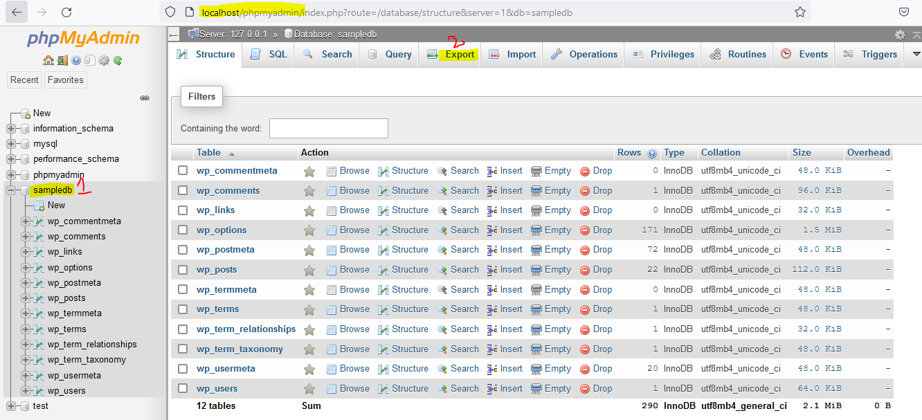Viewport: 922px width, 420px height.
Task: Go to phpMyAdmin home via house icon
Action: (x=48, y=61)
